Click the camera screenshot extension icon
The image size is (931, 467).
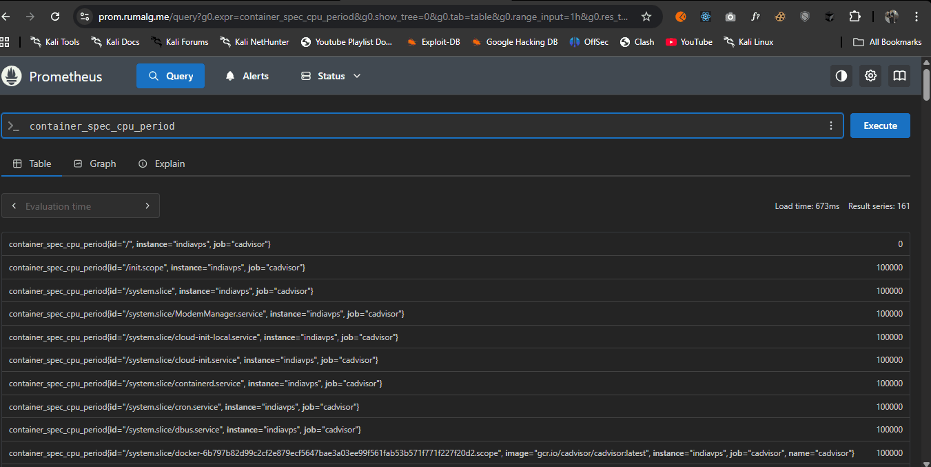point(730,16)
